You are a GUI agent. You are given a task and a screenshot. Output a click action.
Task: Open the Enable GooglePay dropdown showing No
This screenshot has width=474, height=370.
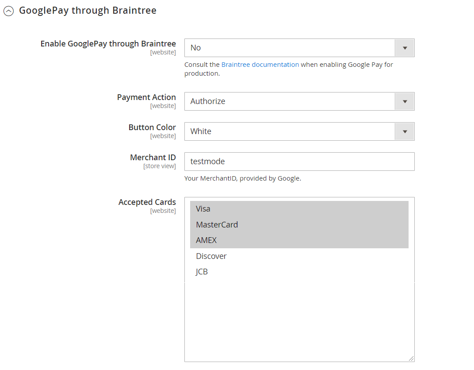(299, 48)
